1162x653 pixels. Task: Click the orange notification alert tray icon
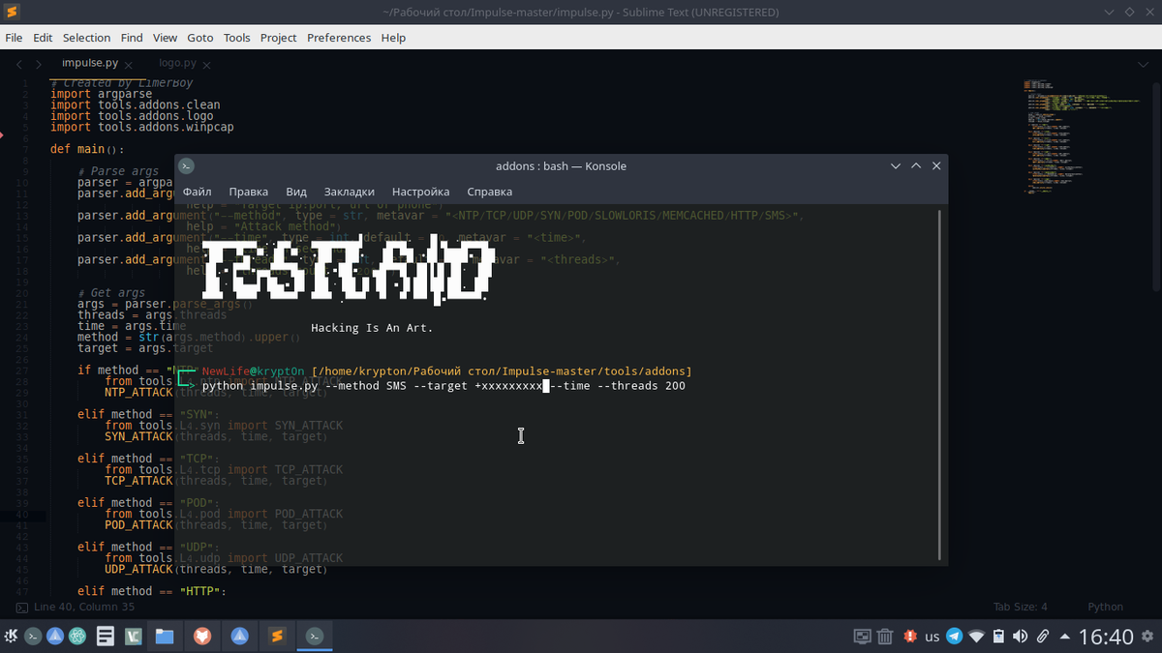909,637
